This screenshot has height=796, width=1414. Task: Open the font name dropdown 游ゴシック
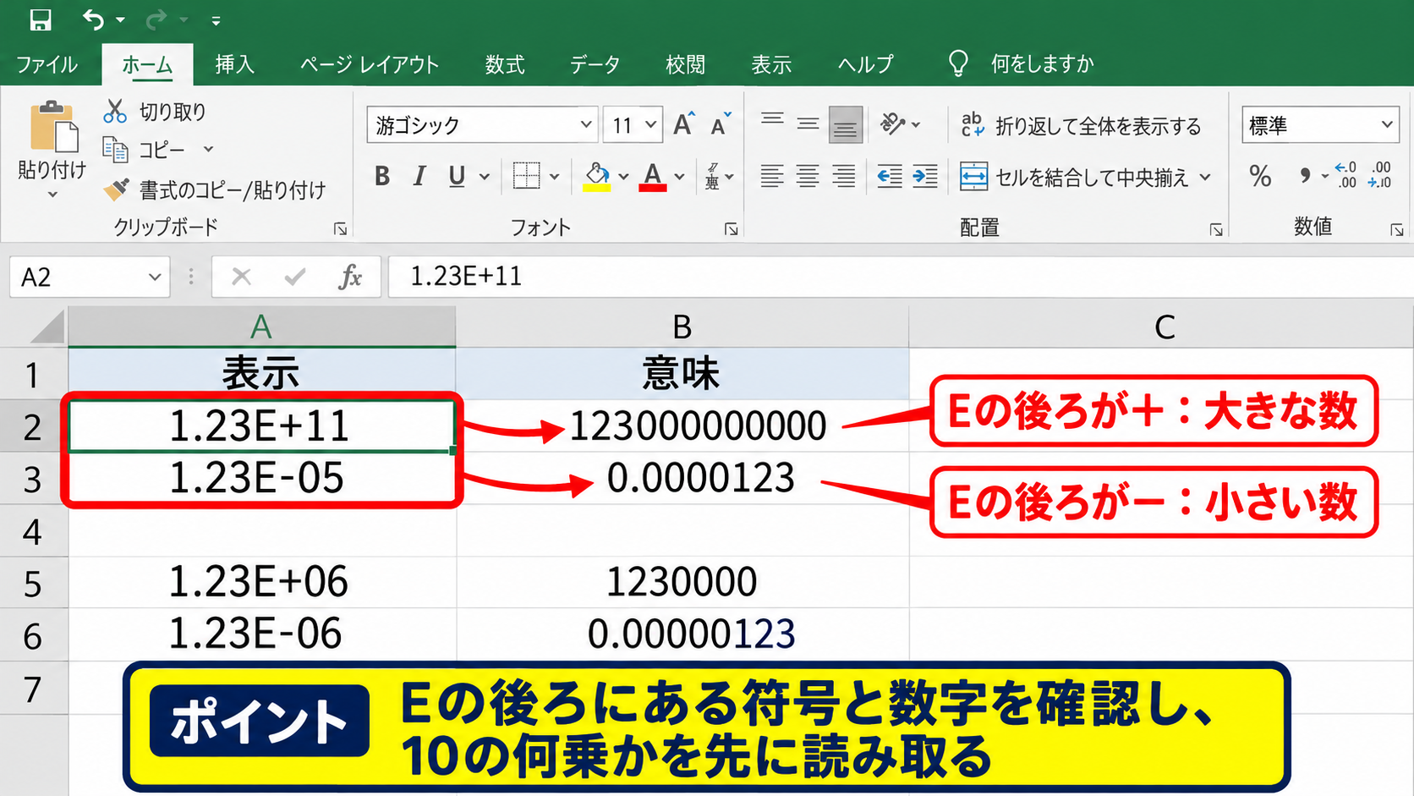pos(585,125)
